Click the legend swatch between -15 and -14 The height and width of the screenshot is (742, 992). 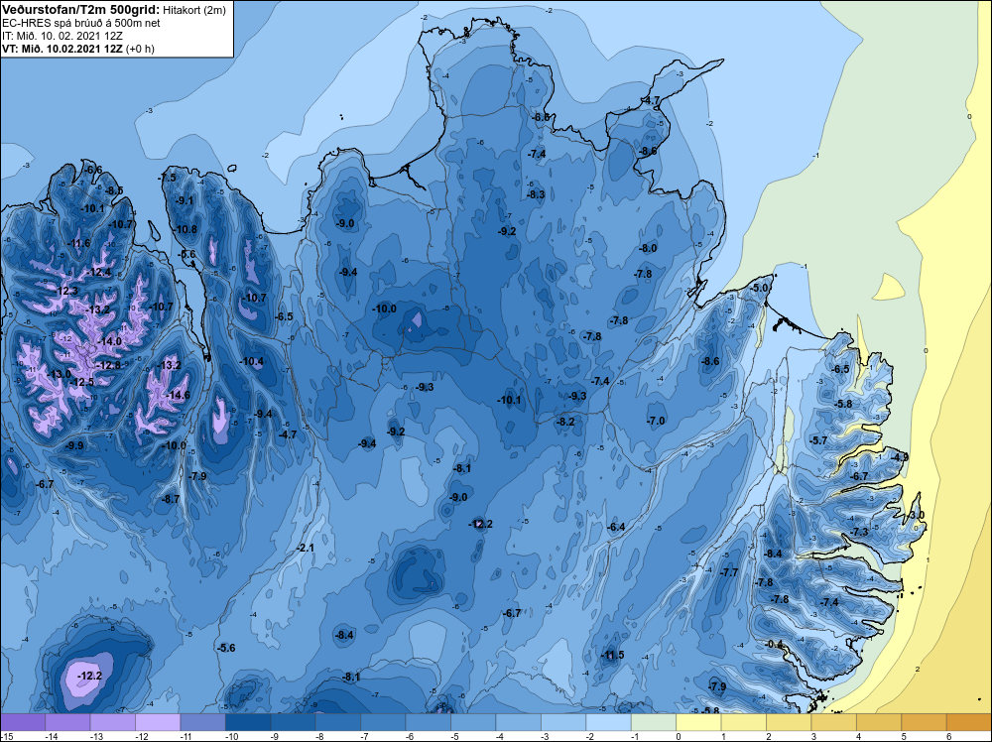pyautogui.click(x=23, y=722)
